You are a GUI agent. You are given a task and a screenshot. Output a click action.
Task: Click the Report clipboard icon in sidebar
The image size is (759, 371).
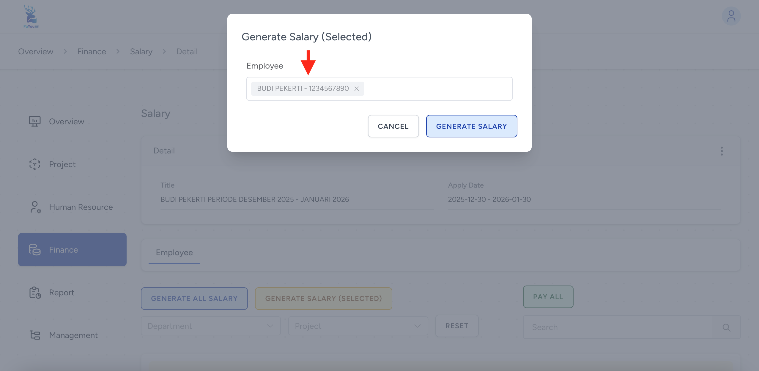click(35, 293)
